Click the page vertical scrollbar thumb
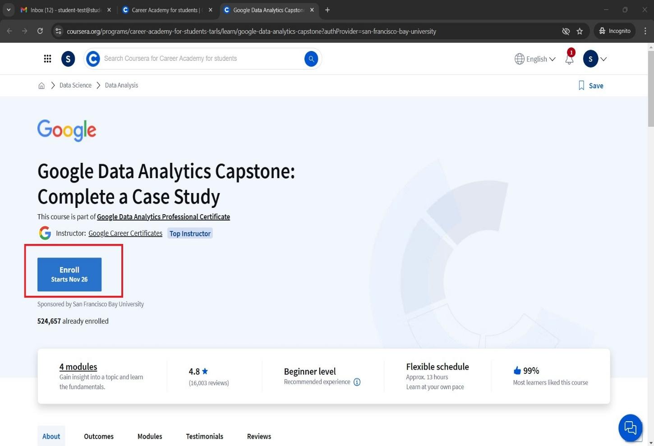The width and height of the screenshot is (654, 446). [650, 88]
